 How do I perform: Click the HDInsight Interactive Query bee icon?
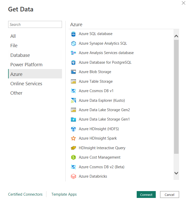tap(73, 148)
